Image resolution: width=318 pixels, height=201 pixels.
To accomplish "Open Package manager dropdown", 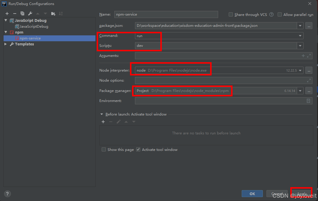I will pyautogui.click(x=300, y=91).
